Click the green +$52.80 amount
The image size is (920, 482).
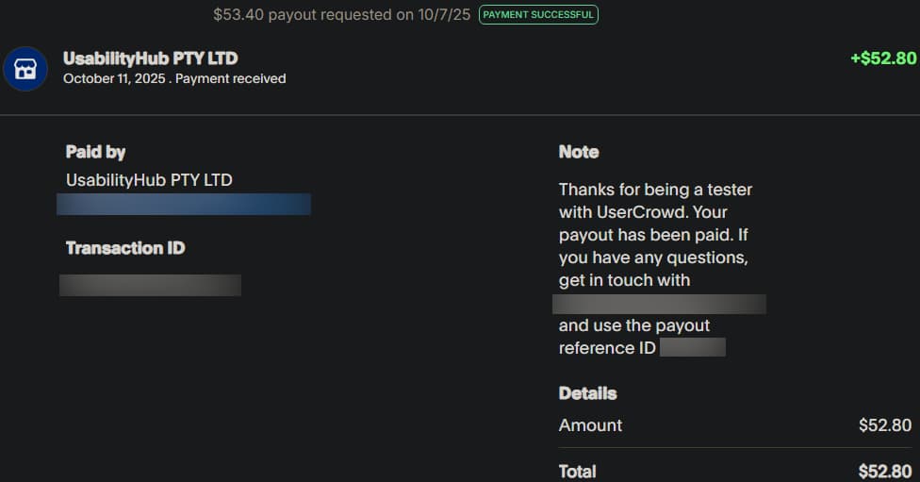(882, 58)
